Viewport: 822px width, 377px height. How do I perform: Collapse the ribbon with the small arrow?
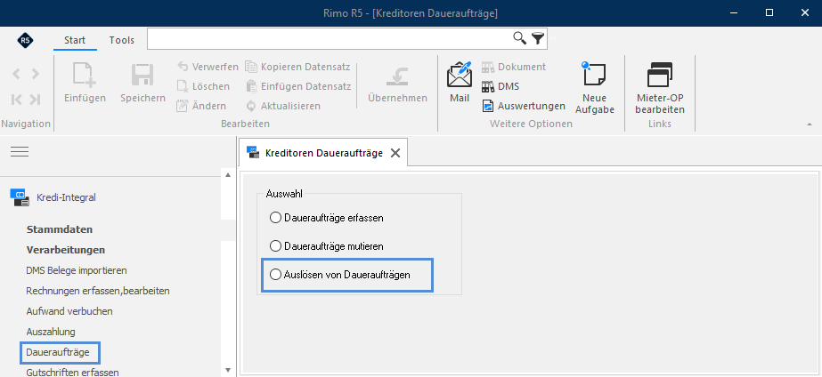coord(810,124)
